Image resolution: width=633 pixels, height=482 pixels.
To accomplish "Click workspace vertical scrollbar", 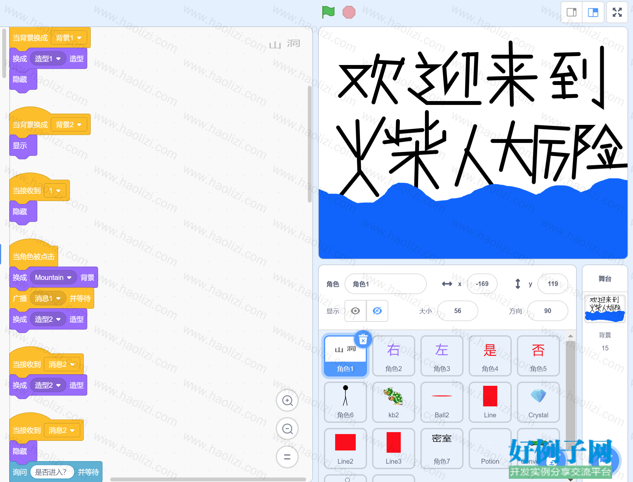I will pyautogui.click(x=310, y=144).
